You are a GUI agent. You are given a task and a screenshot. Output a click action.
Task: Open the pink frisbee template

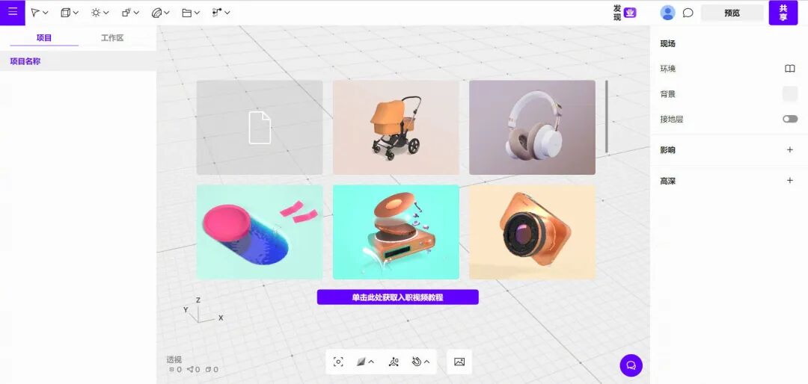click(x=260, y=232)
